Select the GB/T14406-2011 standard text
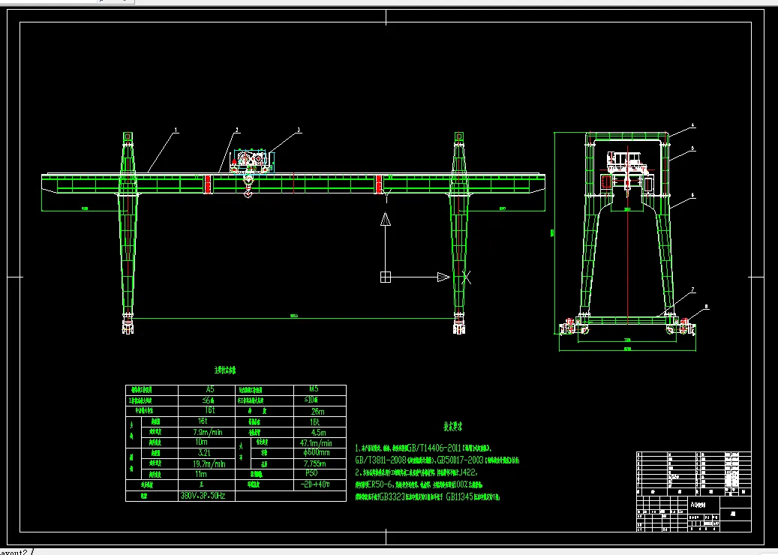This screenshot has width=778, height=555. point(434,447)
